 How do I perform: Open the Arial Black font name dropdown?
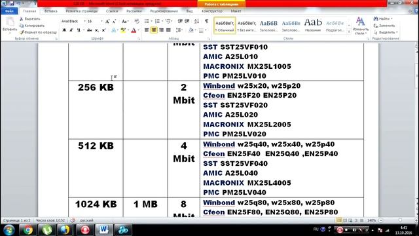pos(84,21)
